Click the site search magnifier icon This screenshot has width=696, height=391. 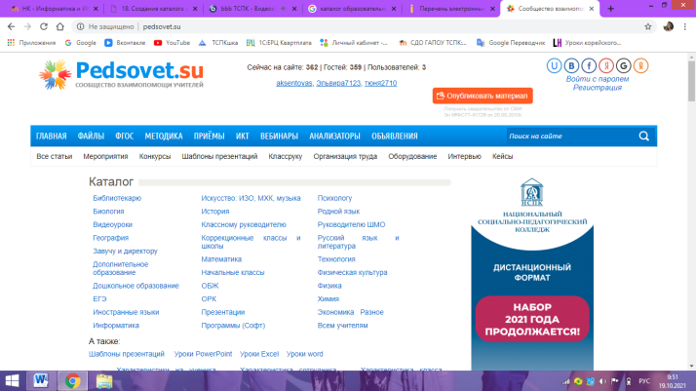pyautogui.click(x=644, y=137)
